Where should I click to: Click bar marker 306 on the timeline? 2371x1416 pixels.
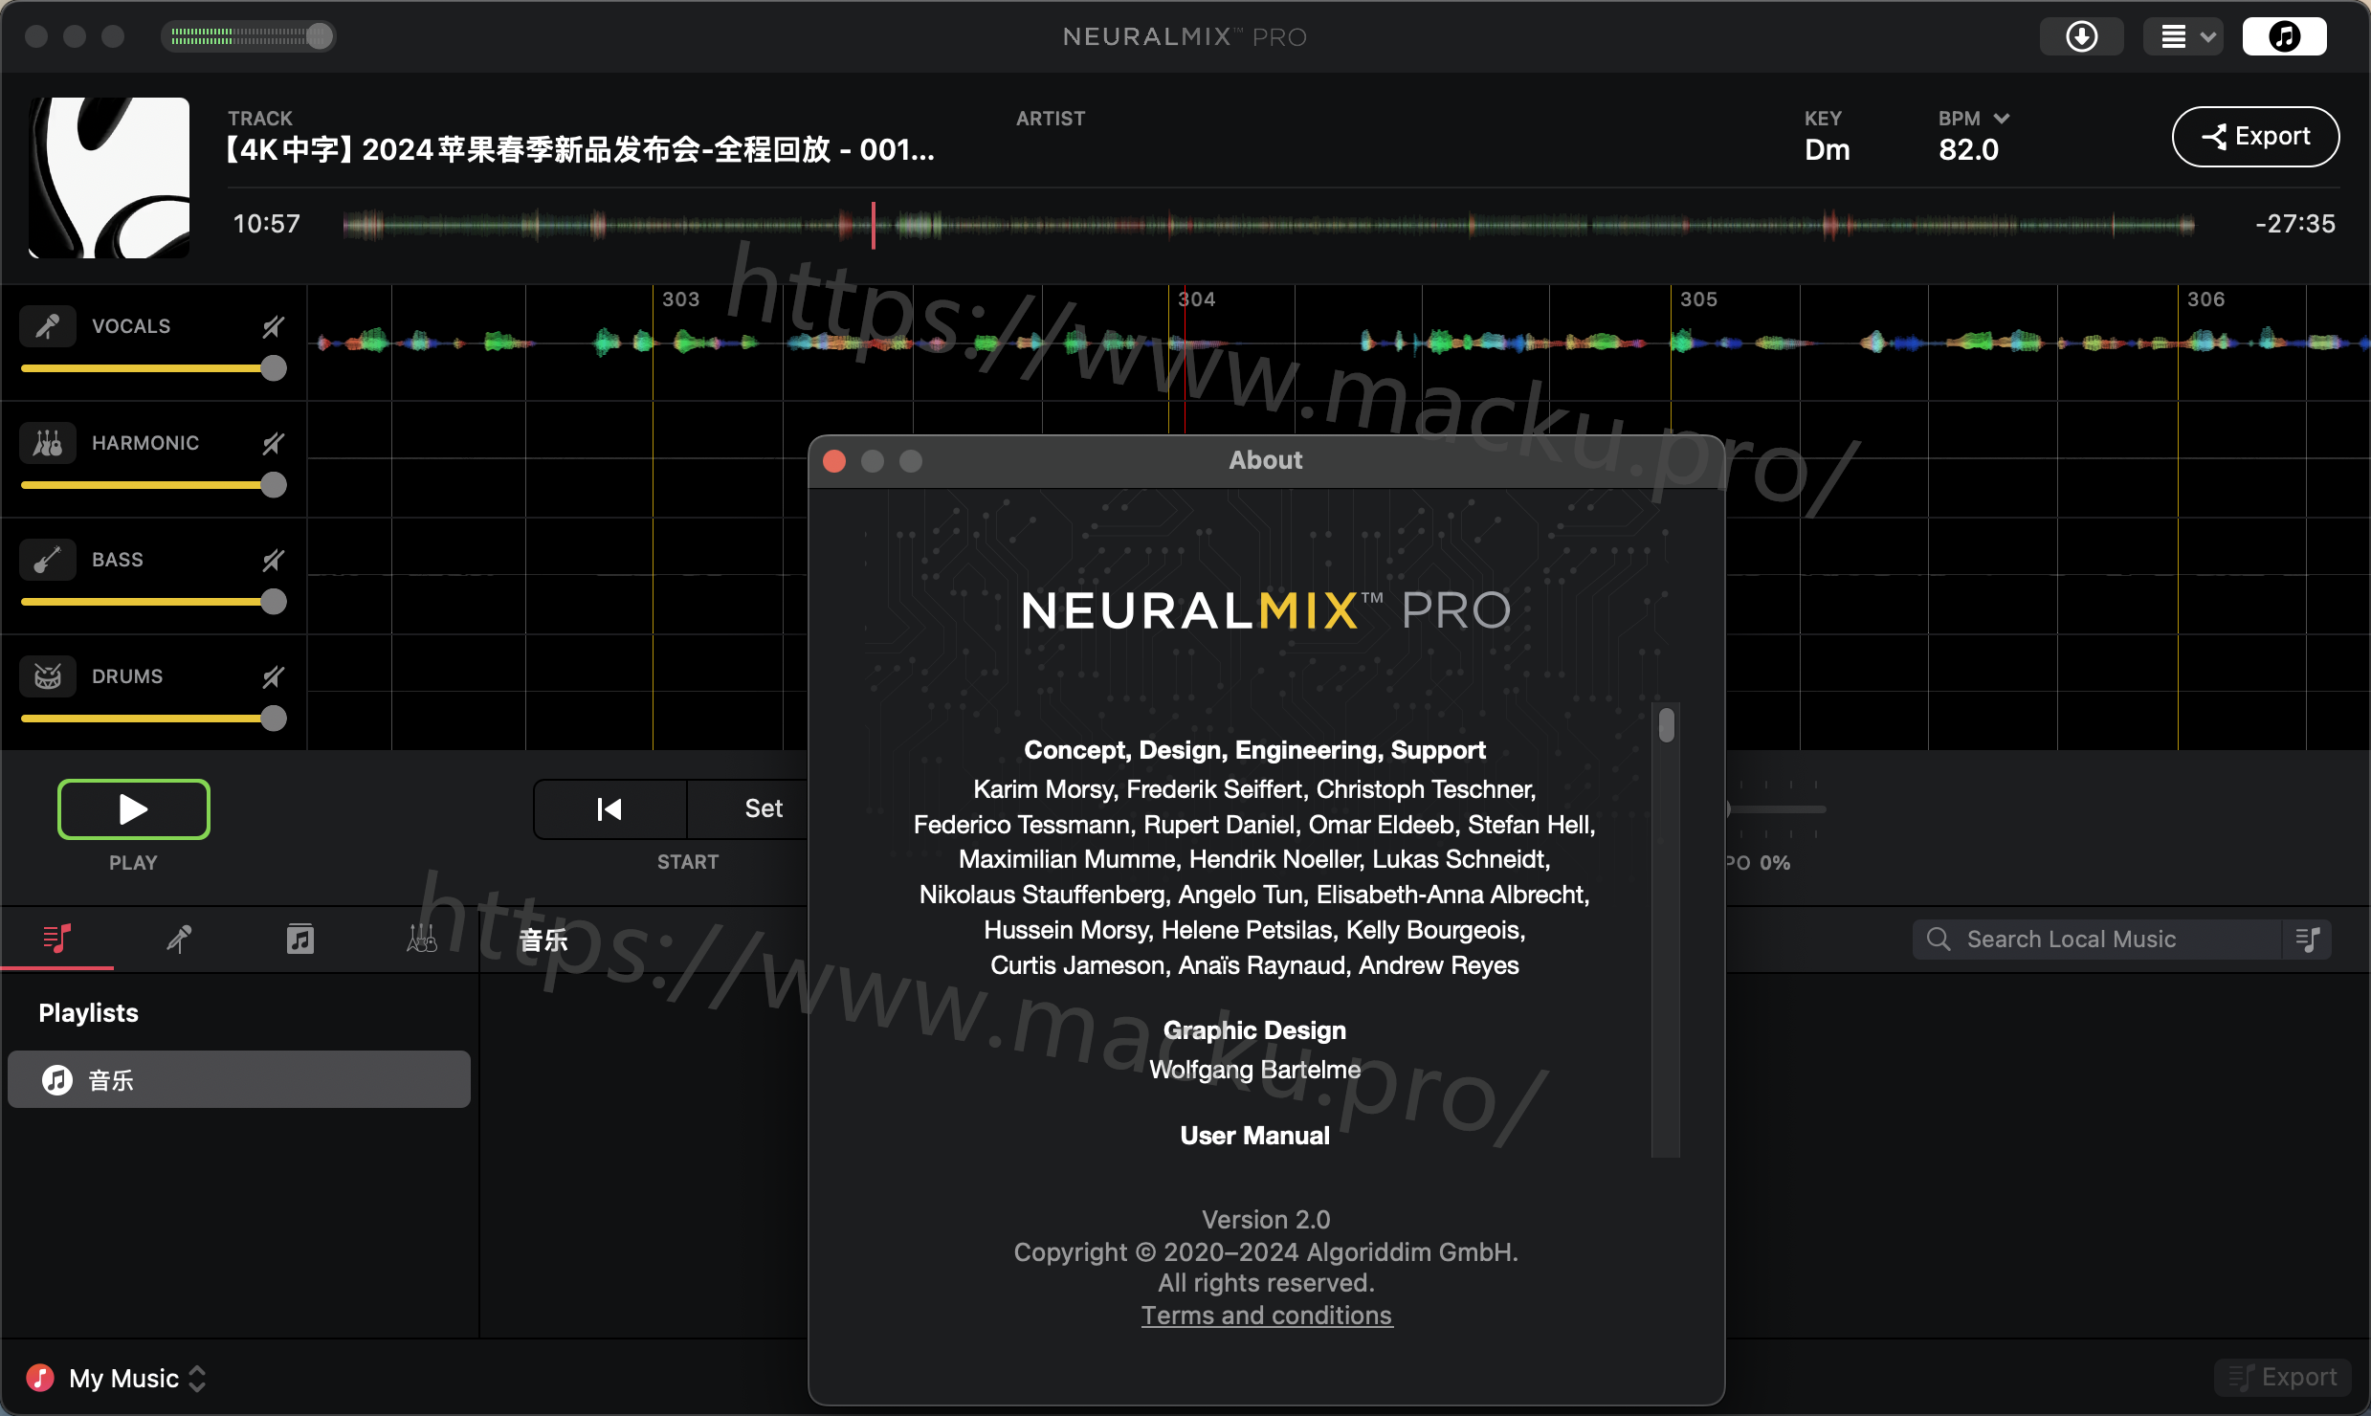click(2205, 299)
